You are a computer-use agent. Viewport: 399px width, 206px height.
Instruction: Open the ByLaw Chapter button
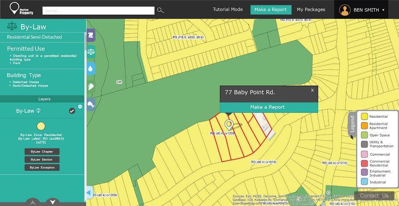pos(42,152)
